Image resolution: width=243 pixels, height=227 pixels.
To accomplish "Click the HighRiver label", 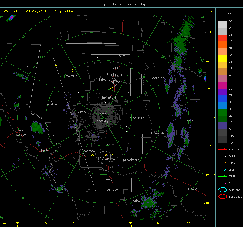I will (112, 189).
